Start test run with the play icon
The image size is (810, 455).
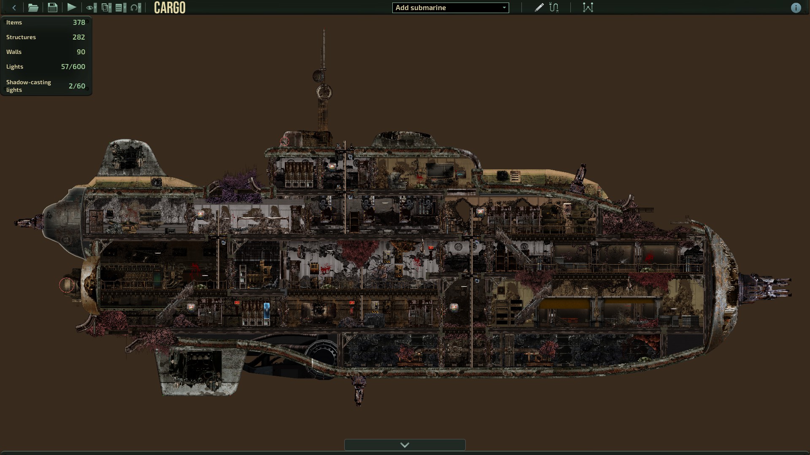point(72,7)
